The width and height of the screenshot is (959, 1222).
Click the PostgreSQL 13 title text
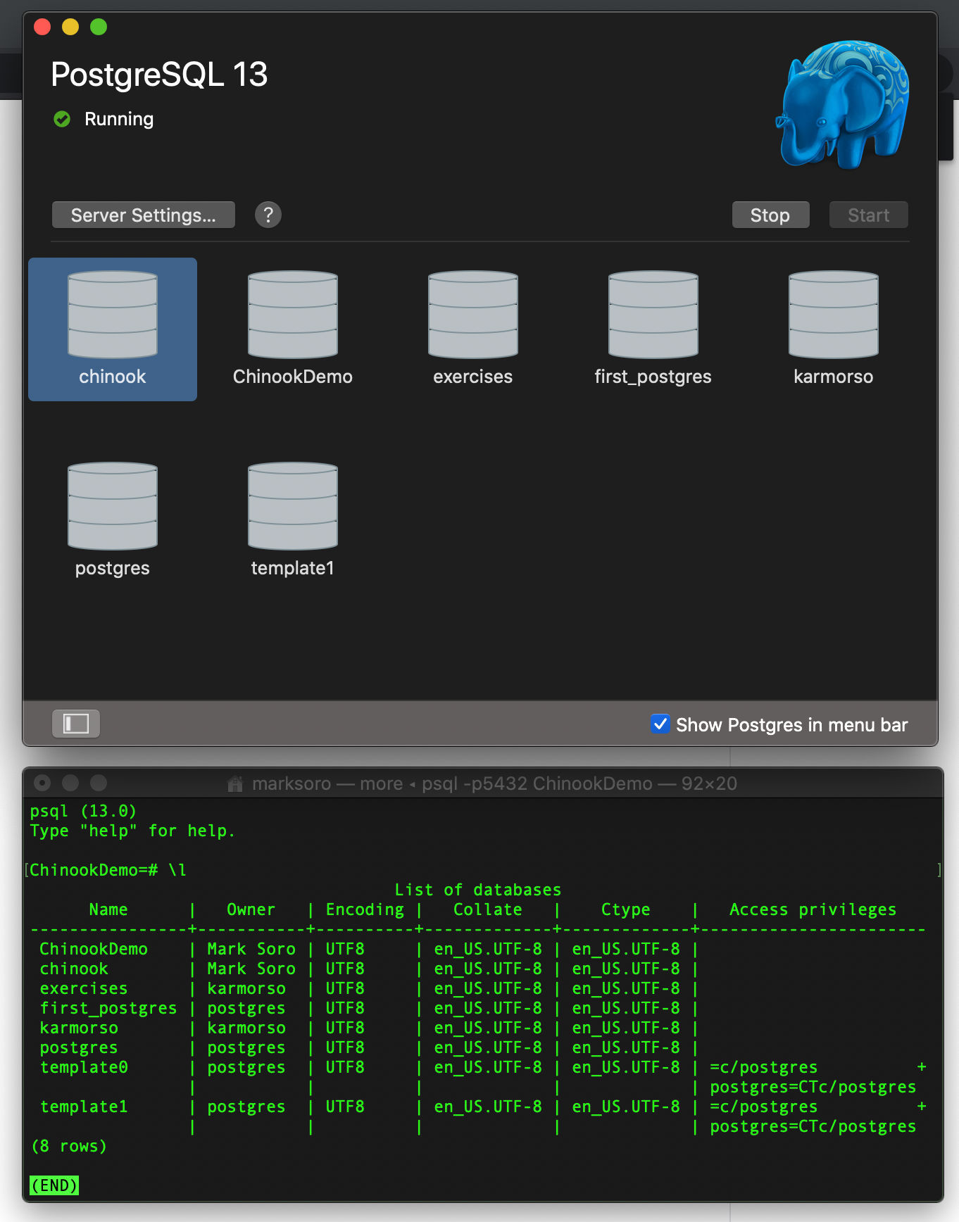(159, 75)
